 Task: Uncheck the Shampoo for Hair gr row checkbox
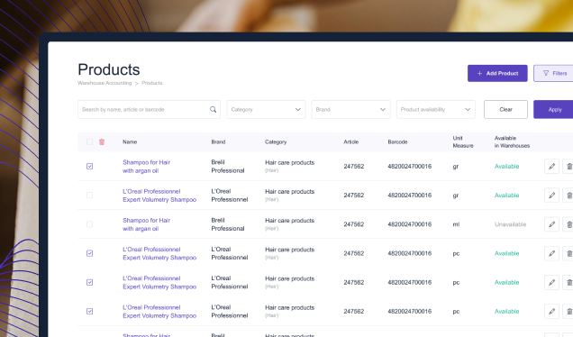click(x=89, y=167)
